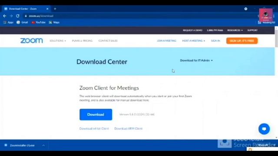Screen dimensions: 278x156
Task: Click the blue Download button
Action: pos(96,114)
